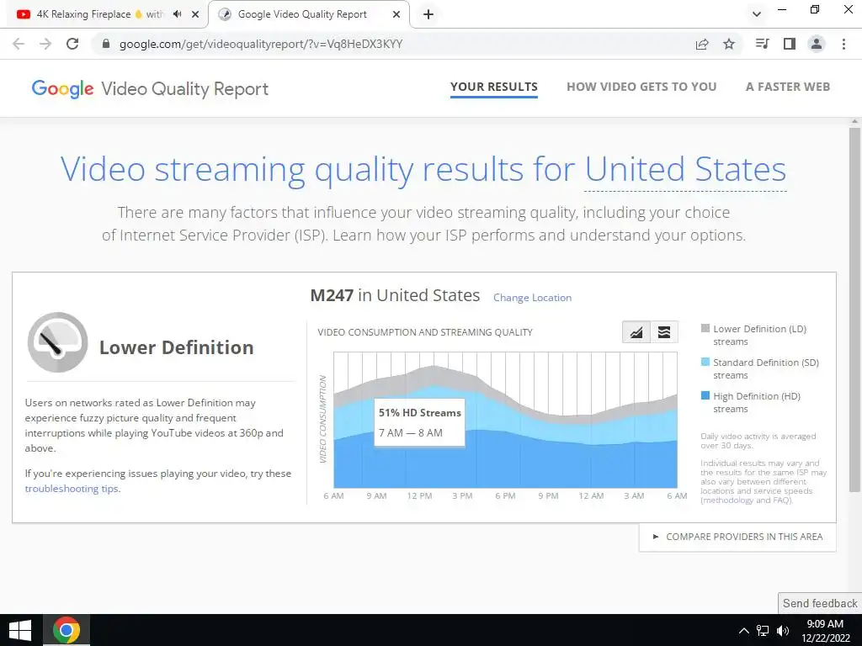Reload the page with the refresh icon
This screenshot has width=862, height=646.
(x=72, y=44)
